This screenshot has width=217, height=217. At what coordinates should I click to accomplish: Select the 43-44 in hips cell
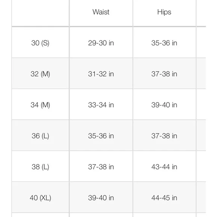point(164,167)
